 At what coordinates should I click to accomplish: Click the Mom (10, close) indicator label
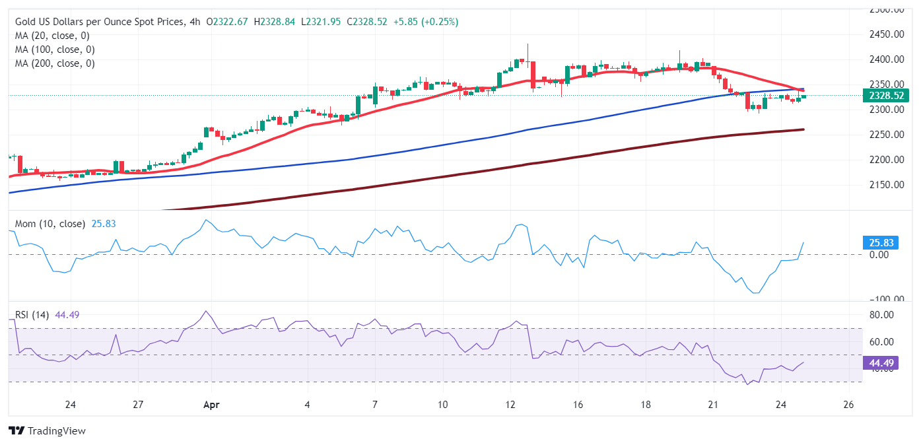point(50,224)
